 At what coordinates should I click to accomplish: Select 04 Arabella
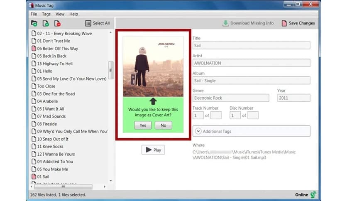(47, 101)
